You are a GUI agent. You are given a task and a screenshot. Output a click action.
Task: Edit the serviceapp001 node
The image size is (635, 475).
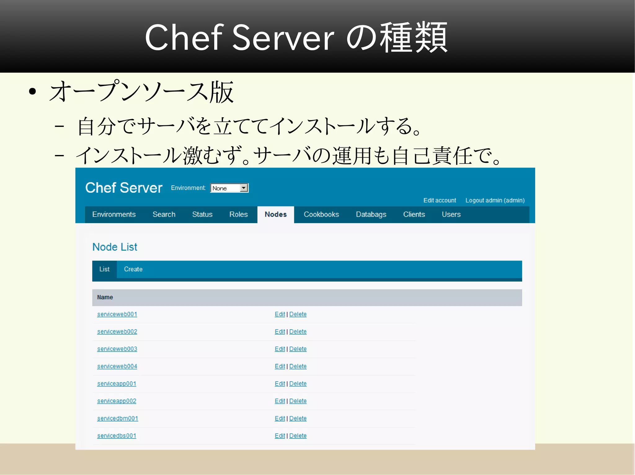pos(280,383)
